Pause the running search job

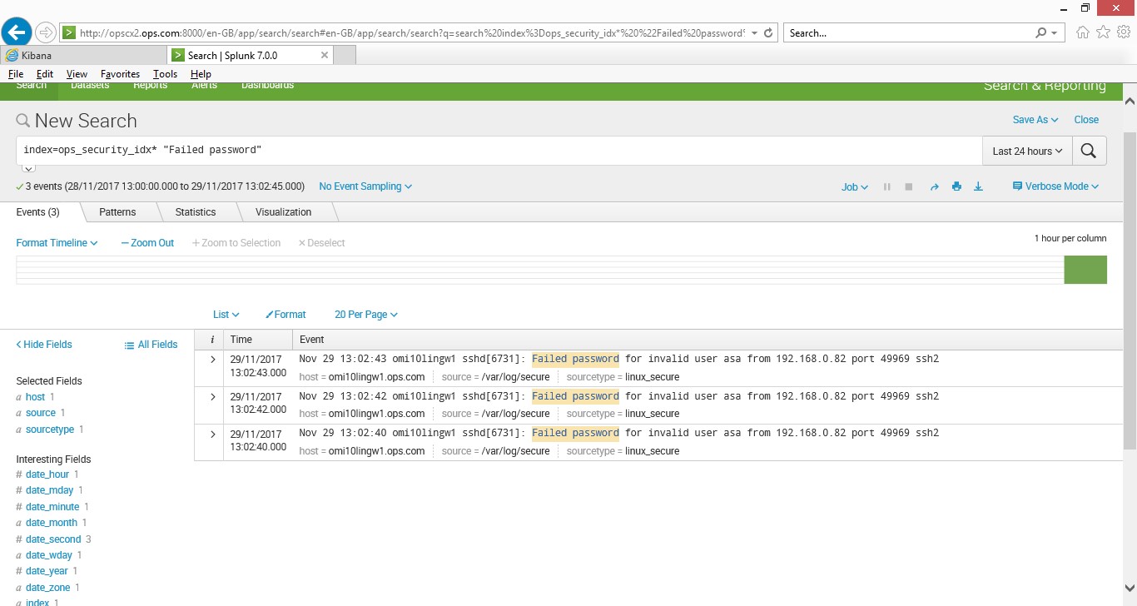[x=886, y=186]
